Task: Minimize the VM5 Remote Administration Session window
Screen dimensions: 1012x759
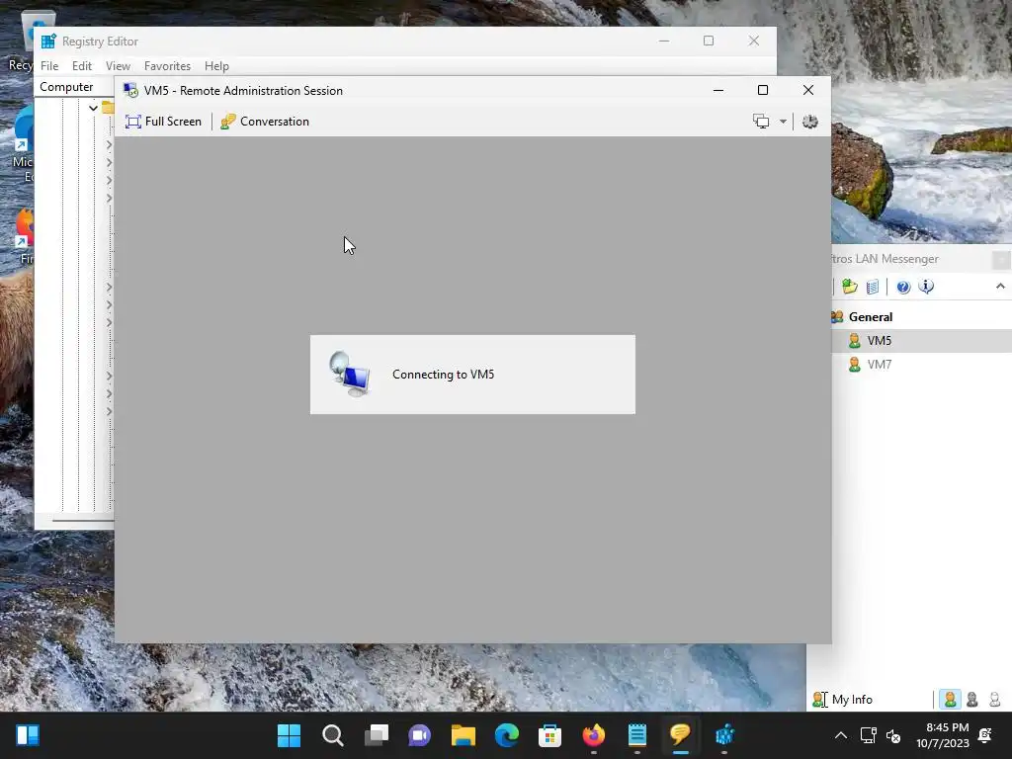Action: (718, 90)
